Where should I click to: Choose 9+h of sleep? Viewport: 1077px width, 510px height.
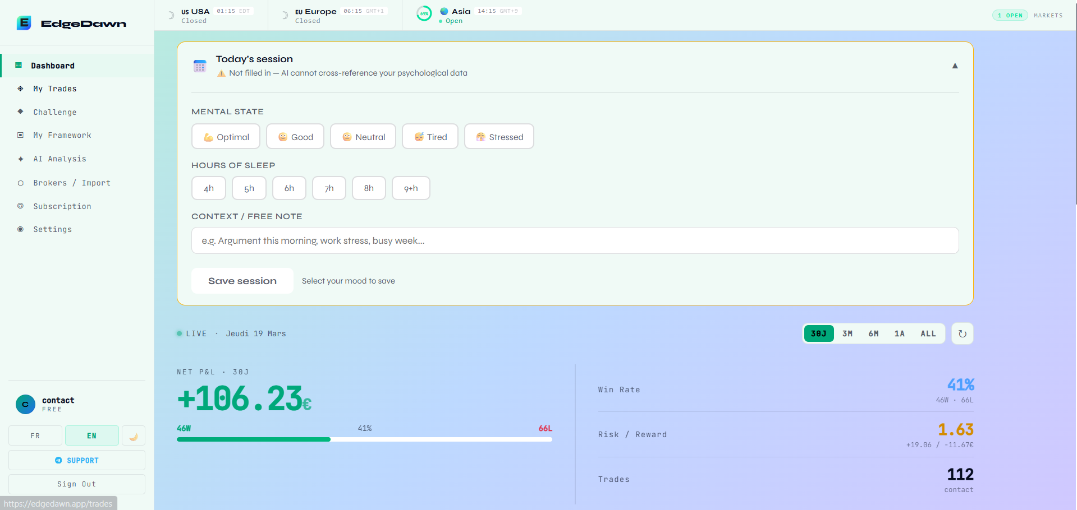(411, 188)
